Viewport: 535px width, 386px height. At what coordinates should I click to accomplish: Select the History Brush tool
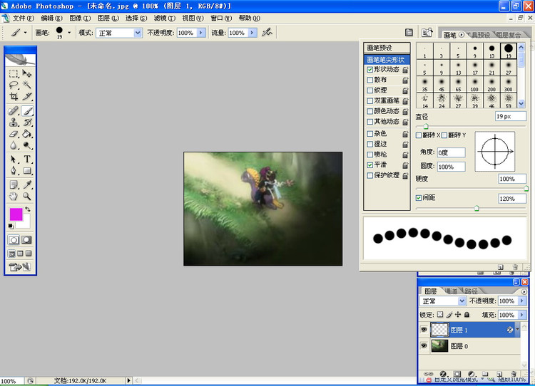pos(27,122)
